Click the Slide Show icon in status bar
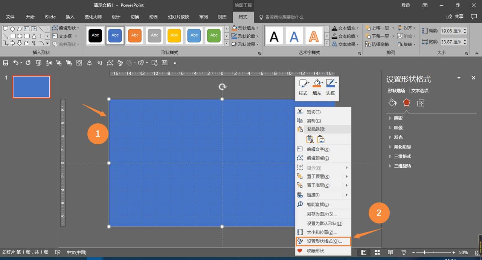Image resolution: width=482 pixels, height=260 pixels. pyautogui.click(x=404, y=252)
